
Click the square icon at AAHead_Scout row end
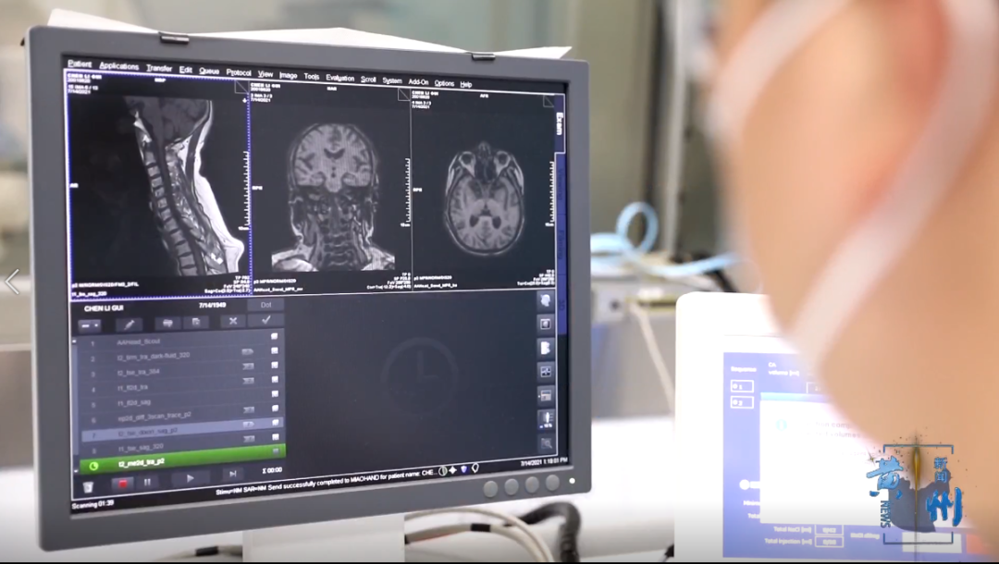coord(275,336)
